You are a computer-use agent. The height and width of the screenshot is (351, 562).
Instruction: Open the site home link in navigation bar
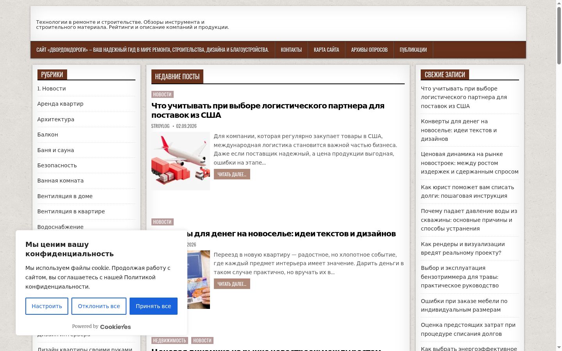pyautogui.click(x=153, y=50)
